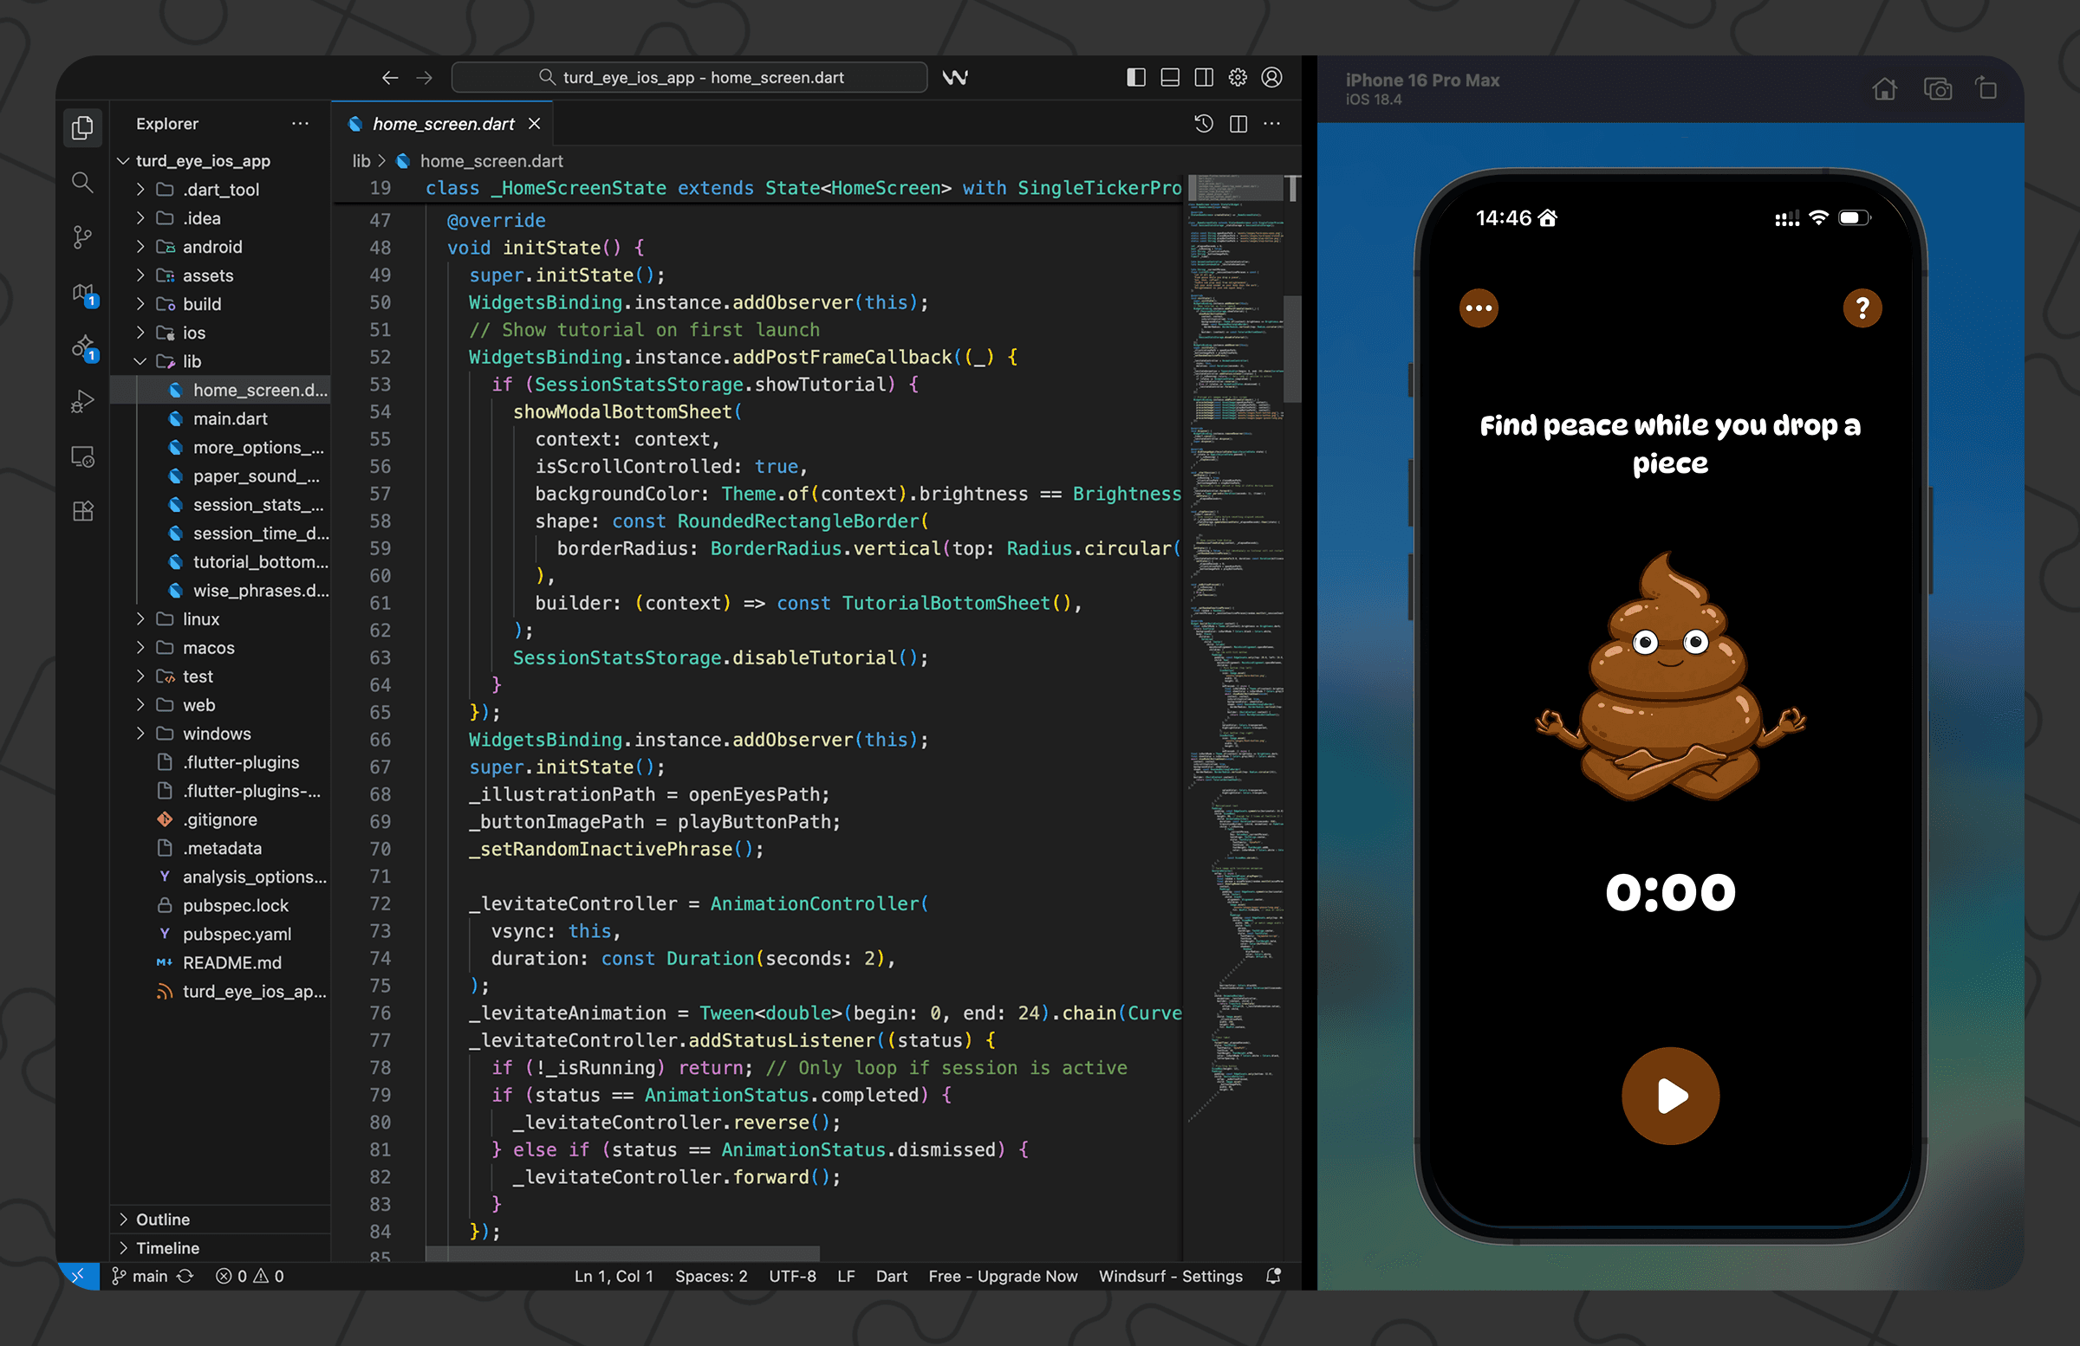Viewport: 2080px width, 1346px height.
Task: Toggle the secondary sidebar visibility
Action: click(1204, 77)
